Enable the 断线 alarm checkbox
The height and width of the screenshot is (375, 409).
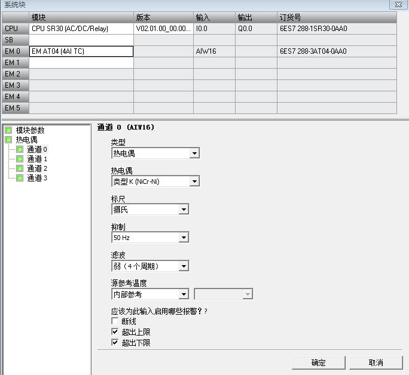point(115,321)
